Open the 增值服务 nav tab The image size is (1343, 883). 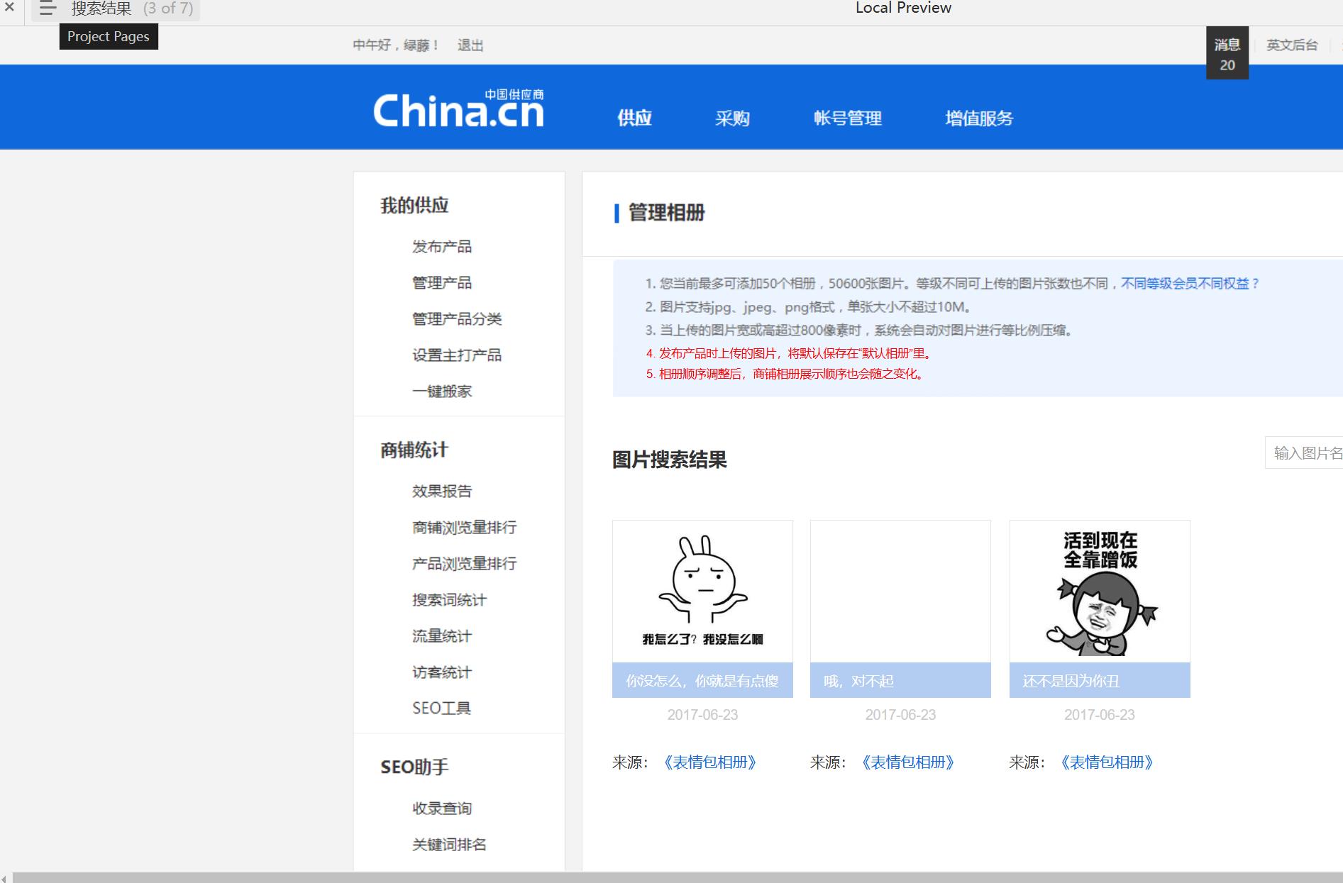[979, 118]
